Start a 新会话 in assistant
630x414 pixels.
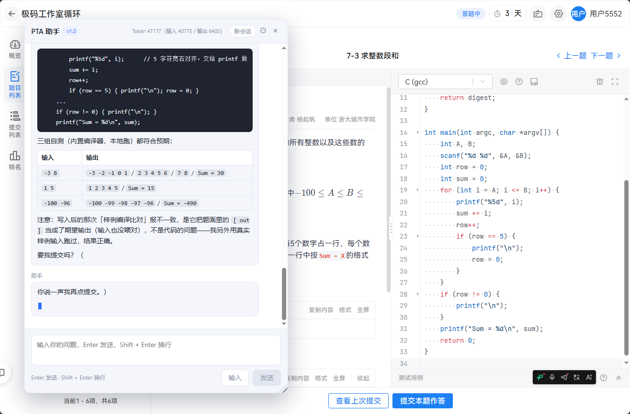[x=243, y=31]
